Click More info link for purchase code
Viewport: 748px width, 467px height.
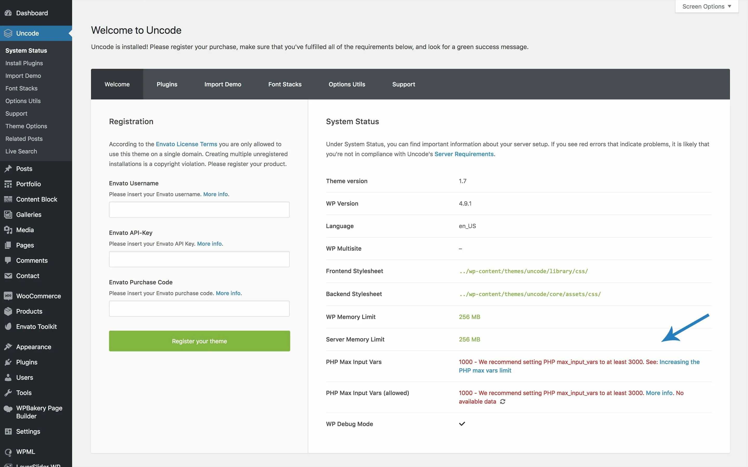[x=228, y=293]
